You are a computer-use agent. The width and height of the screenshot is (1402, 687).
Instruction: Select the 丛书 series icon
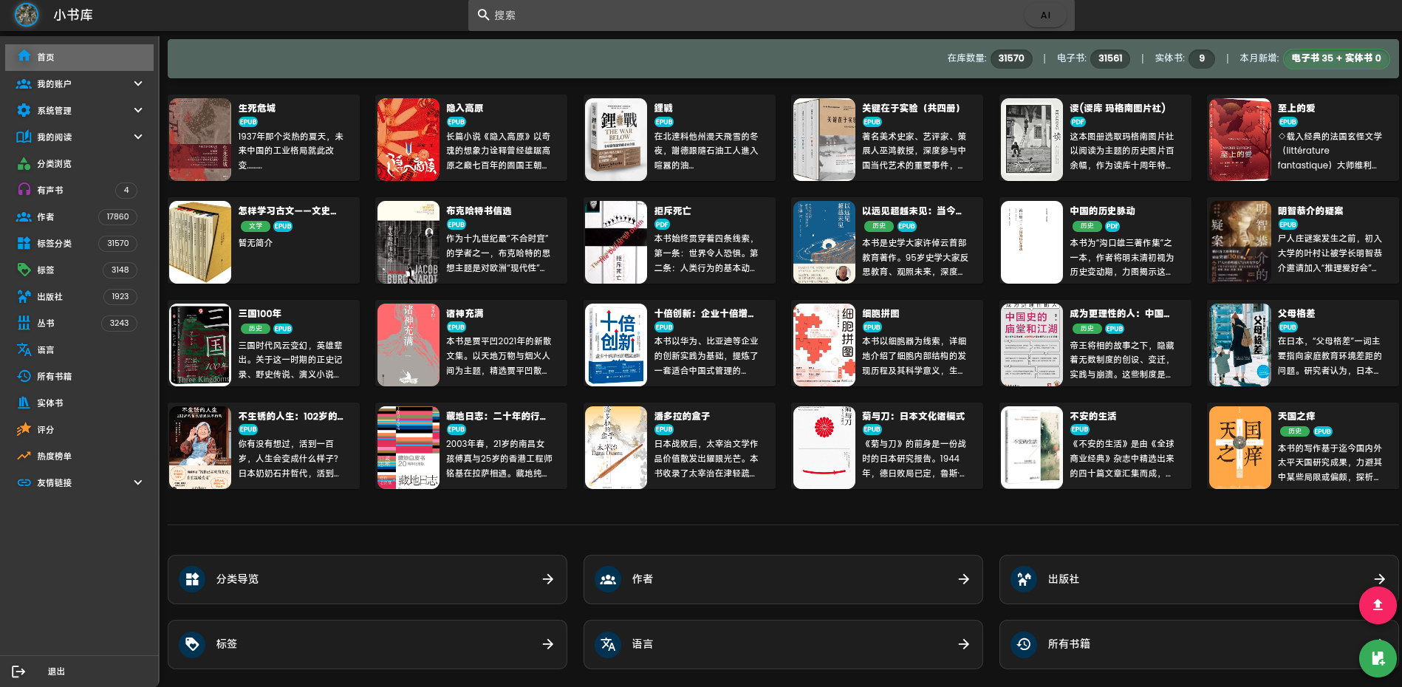(x=24, y=323)
